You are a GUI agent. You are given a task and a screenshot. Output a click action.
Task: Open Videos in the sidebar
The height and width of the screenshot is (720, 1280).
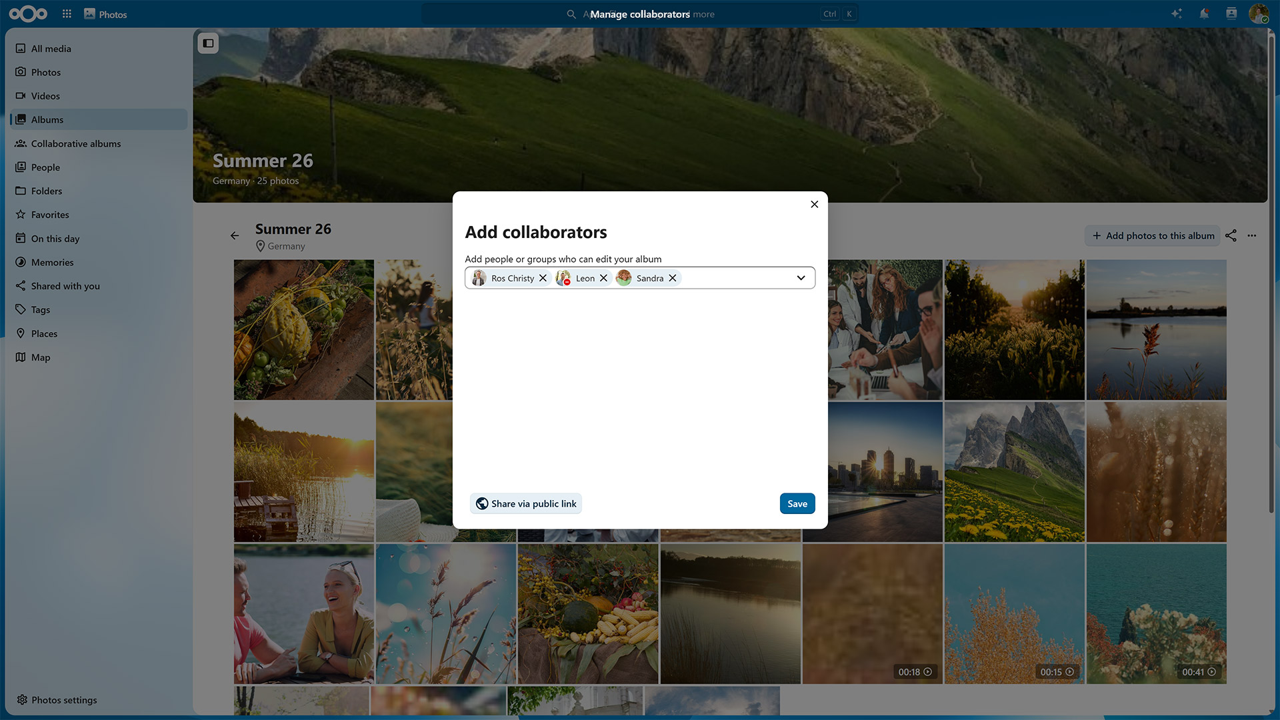pyautogui.click(x=99, y=96)
